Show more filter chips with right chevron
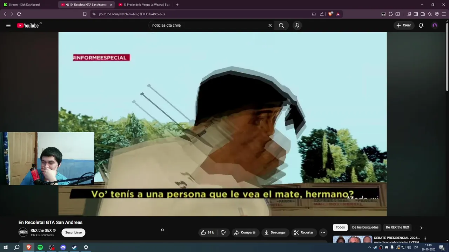Viewport: 449px width, 252px height. click(x=421, y=228)
